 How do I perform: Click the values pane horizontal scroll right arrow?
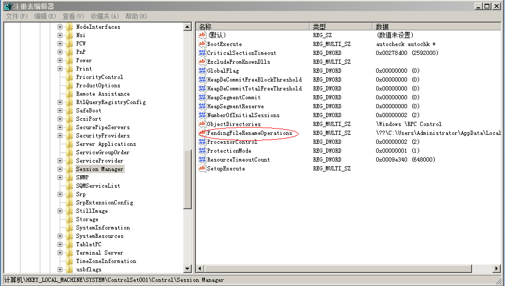(x=497, y=269)
